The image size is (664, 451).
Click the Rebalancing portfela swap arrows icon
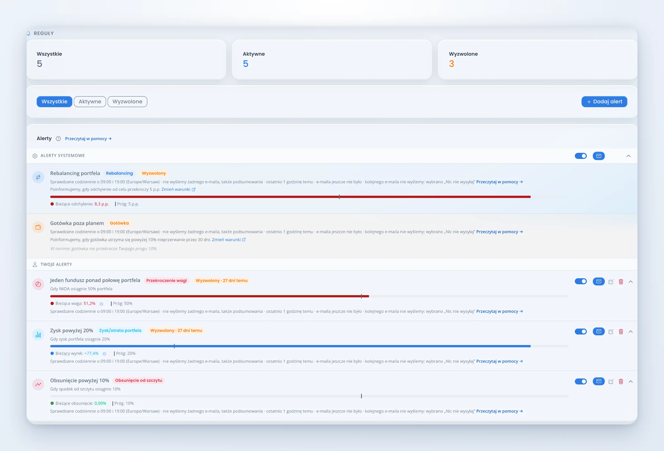[x=38, y=177]
